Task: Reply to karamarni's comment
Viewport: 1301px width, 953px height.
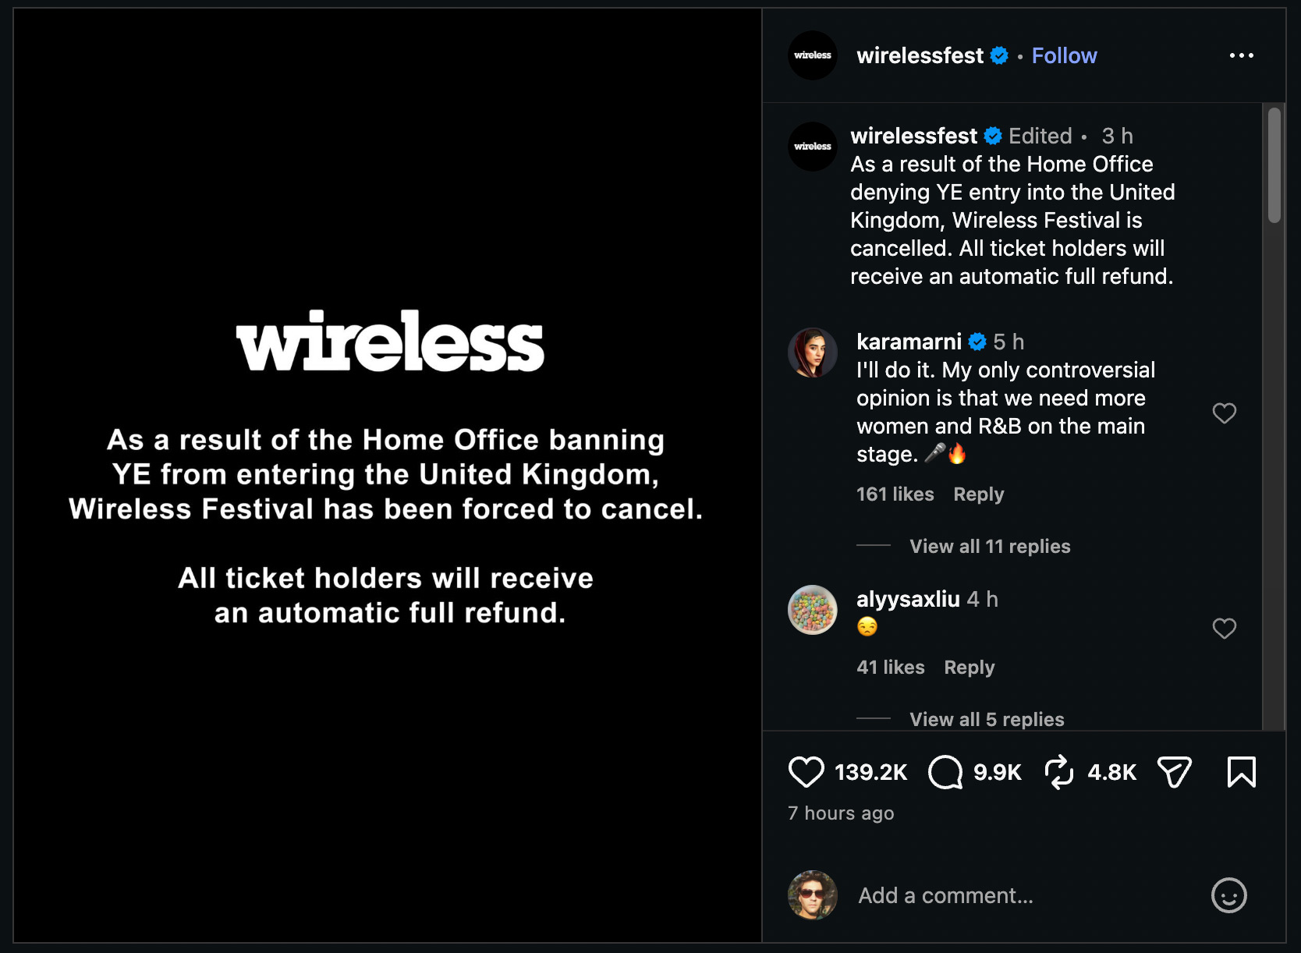Action: click(978, 494)
